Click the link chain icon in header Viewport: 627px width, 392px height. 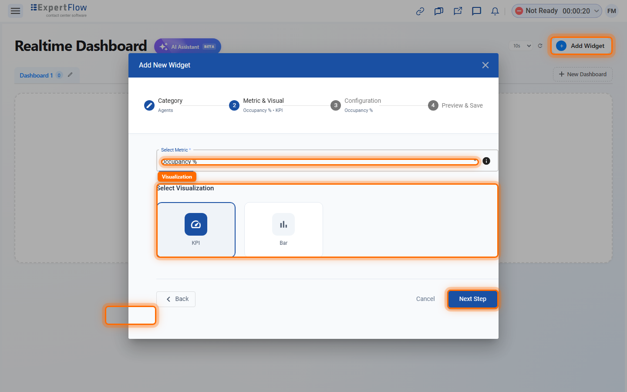[x=420, y=11]
